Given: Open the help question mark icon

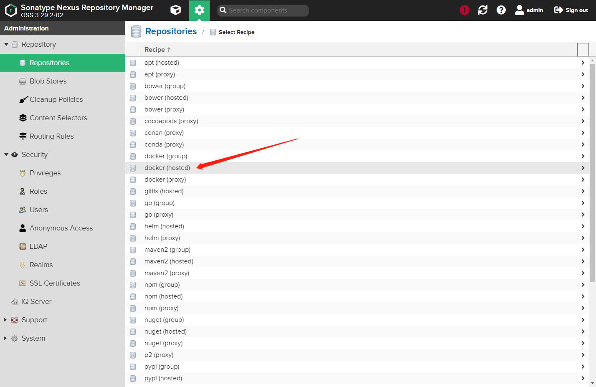Looking at the screenshot, I should (x=501, y=10).
